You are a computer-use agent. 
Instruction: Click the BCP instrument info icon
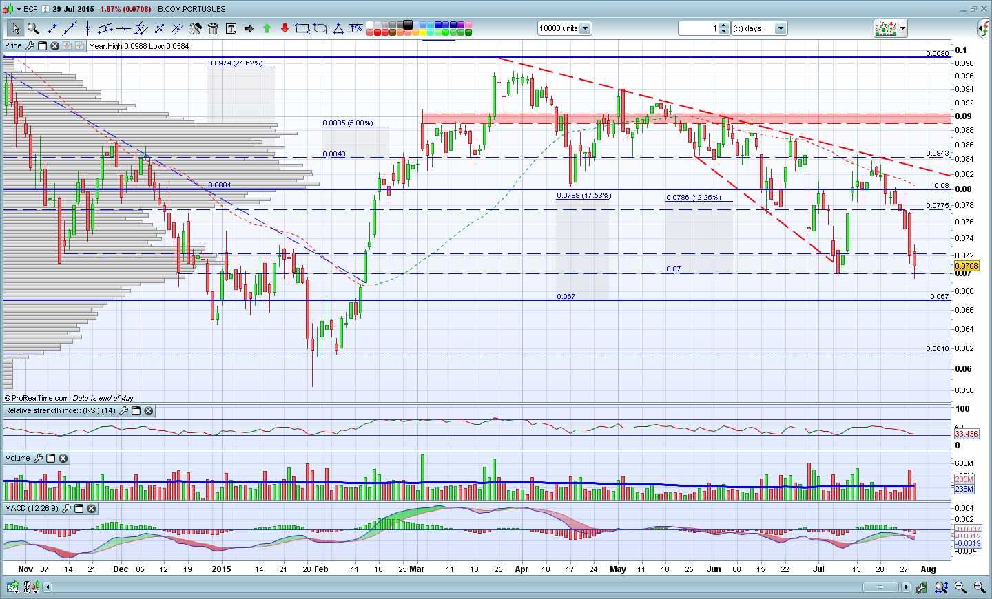(x=45, y=9)
